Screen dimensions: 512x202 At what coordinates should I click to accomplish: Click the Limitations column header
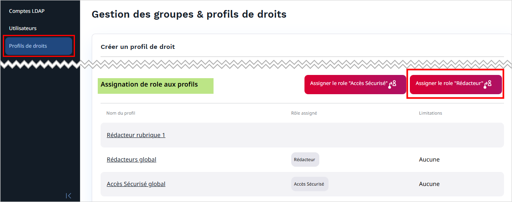(x=430, y=113)
